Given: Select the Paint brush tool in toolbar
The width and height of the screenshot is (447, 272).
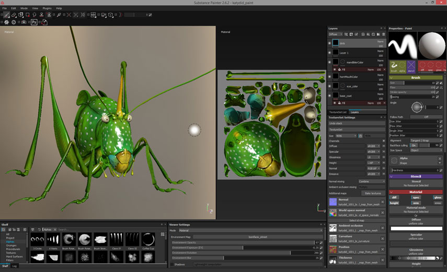Looking at the screenshot, I should 7,15.
